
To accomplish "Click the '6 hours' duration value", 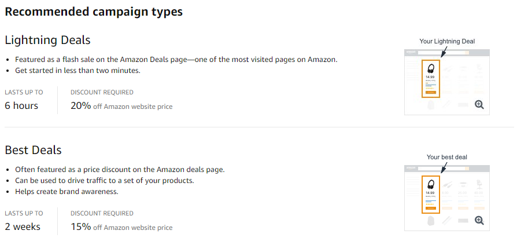I will pos(21,105).
